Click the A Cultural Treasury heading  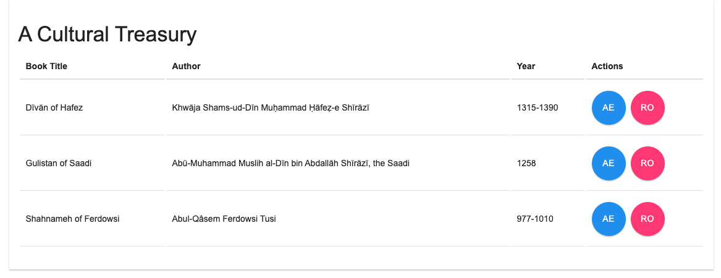coord(107,34)
